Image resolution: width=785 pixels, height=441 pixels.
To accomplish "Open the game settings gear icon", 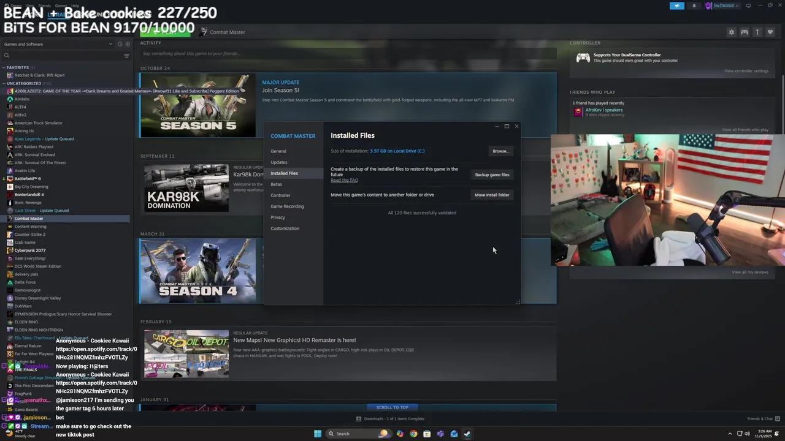I will click(731, 32).
